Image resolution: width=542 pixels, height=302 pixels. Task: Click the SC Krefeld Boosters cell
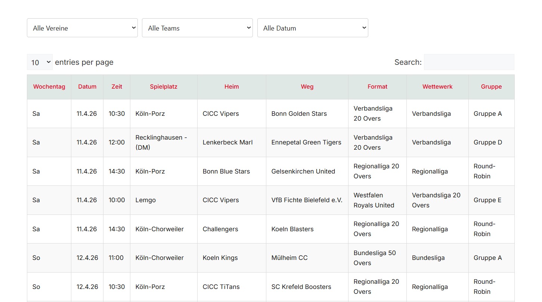coord(301,287)
